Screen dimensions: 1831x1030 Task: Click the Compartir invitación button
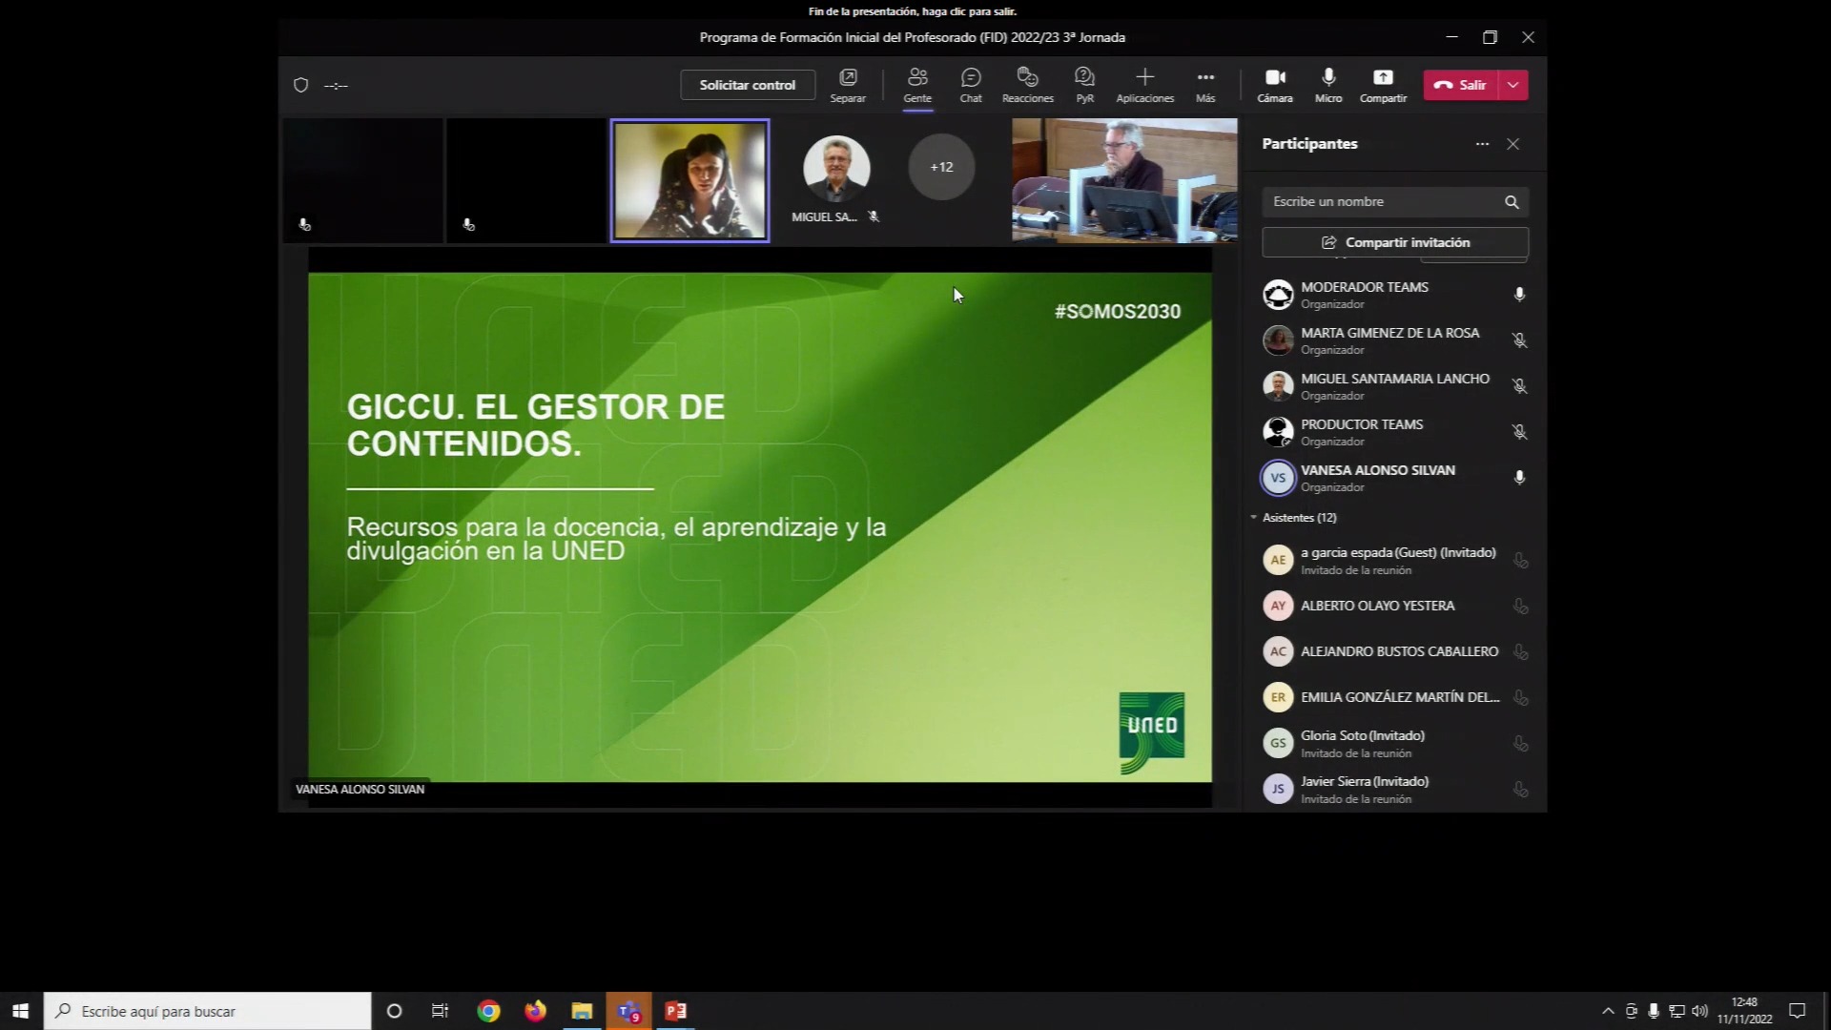click(1395, 242)
